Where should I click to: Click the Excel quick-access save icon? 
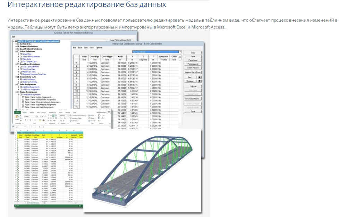(x=19, y=110)
